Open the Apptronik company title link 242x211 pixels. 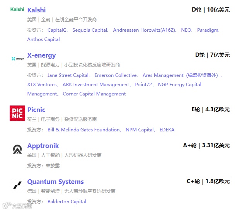point(43,146)
